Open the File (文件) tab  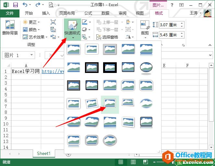[x=10, y=13]
